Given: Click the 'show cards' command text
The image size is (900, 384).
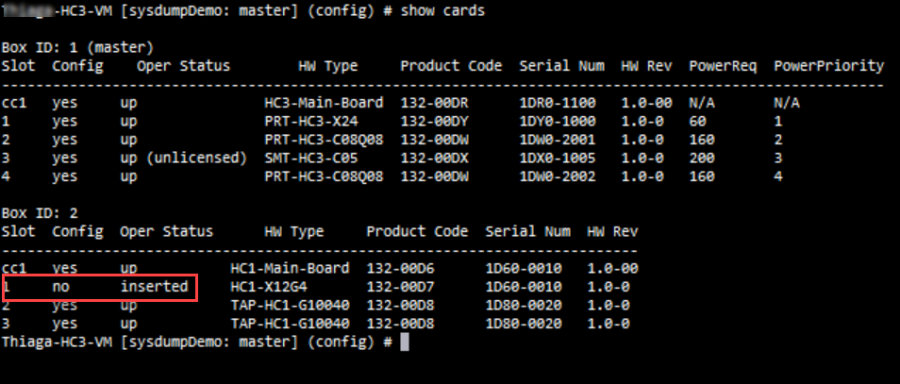Looking at the screenshot, I should [442, 11].
